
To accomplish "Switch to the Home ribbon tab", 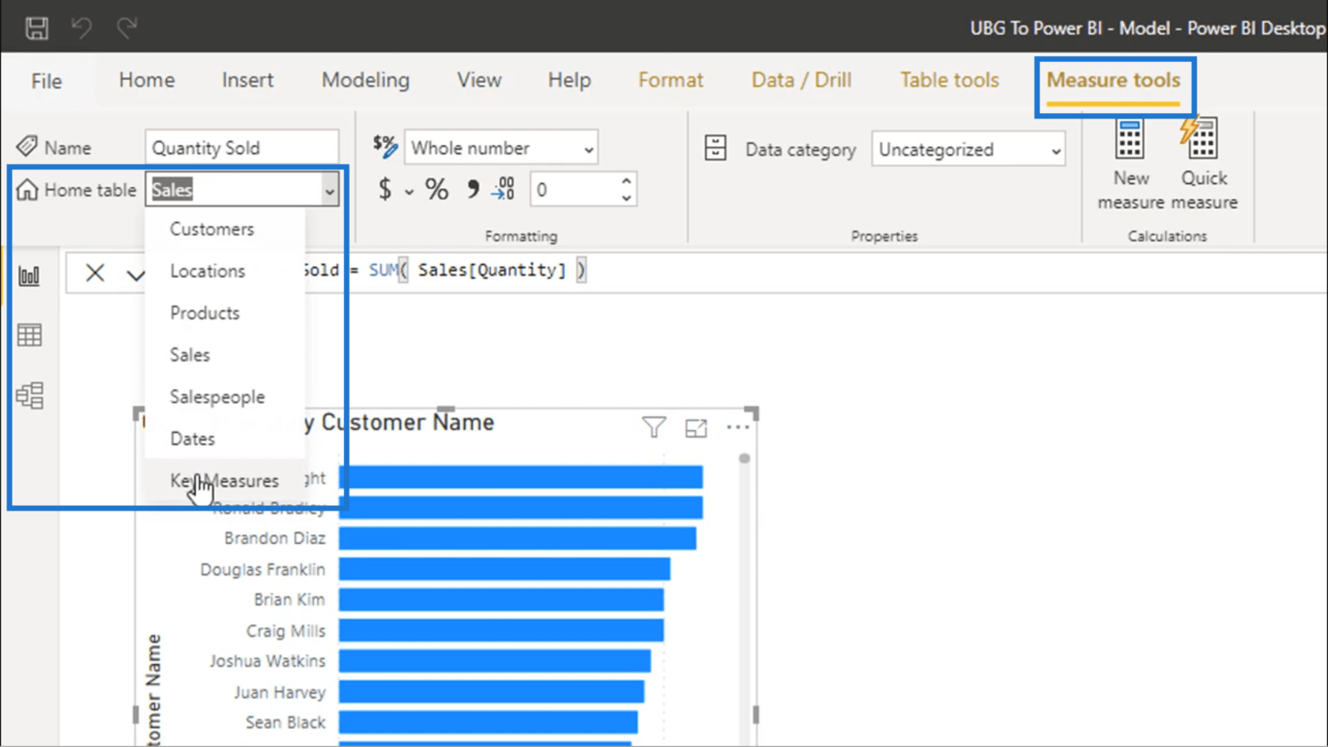I will click(147, 80).
